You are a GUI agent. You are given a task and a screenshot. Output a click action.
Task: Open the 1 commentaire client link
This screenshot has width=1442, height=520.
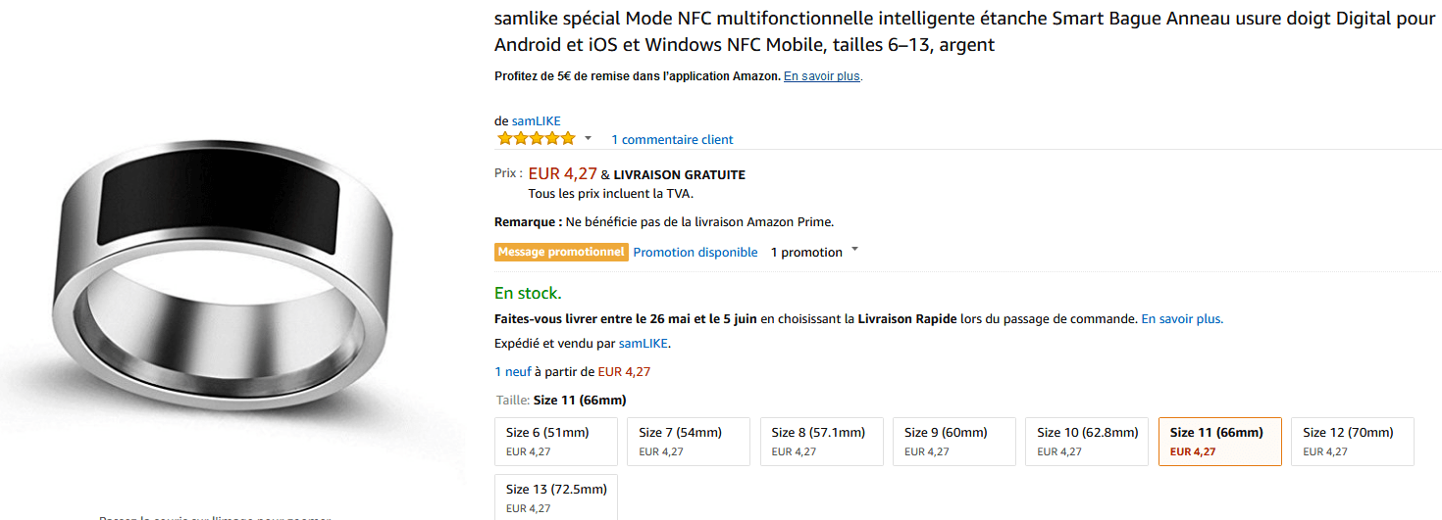point(672,140)
